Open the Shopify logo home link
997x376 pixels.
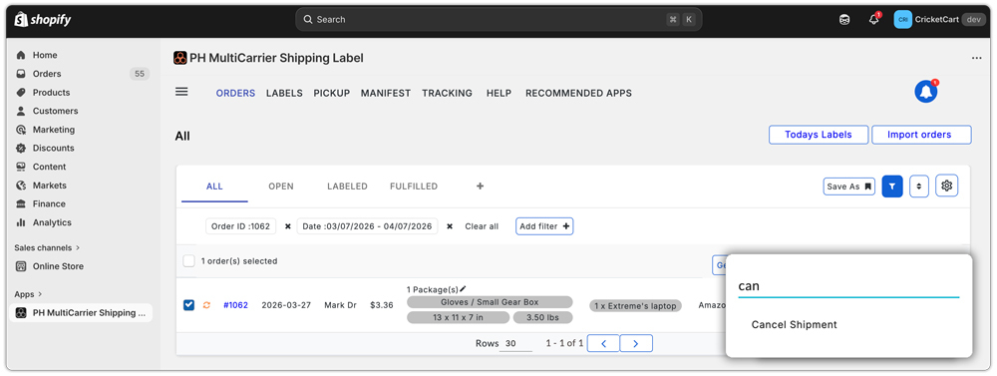43,20
